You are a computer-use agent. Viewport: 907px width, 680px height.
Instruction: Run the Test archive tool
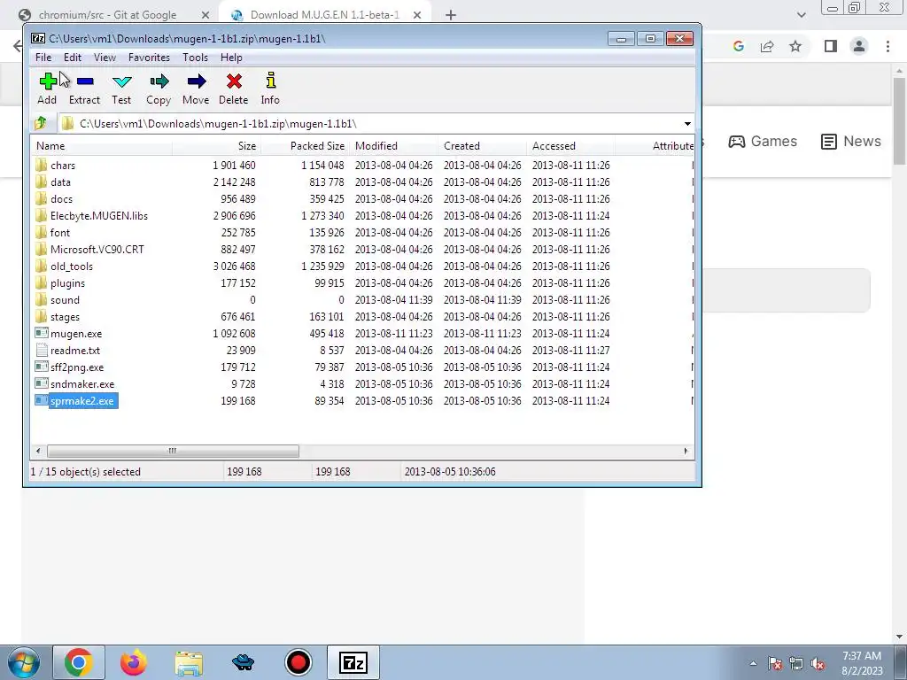[x=121, y=81]
